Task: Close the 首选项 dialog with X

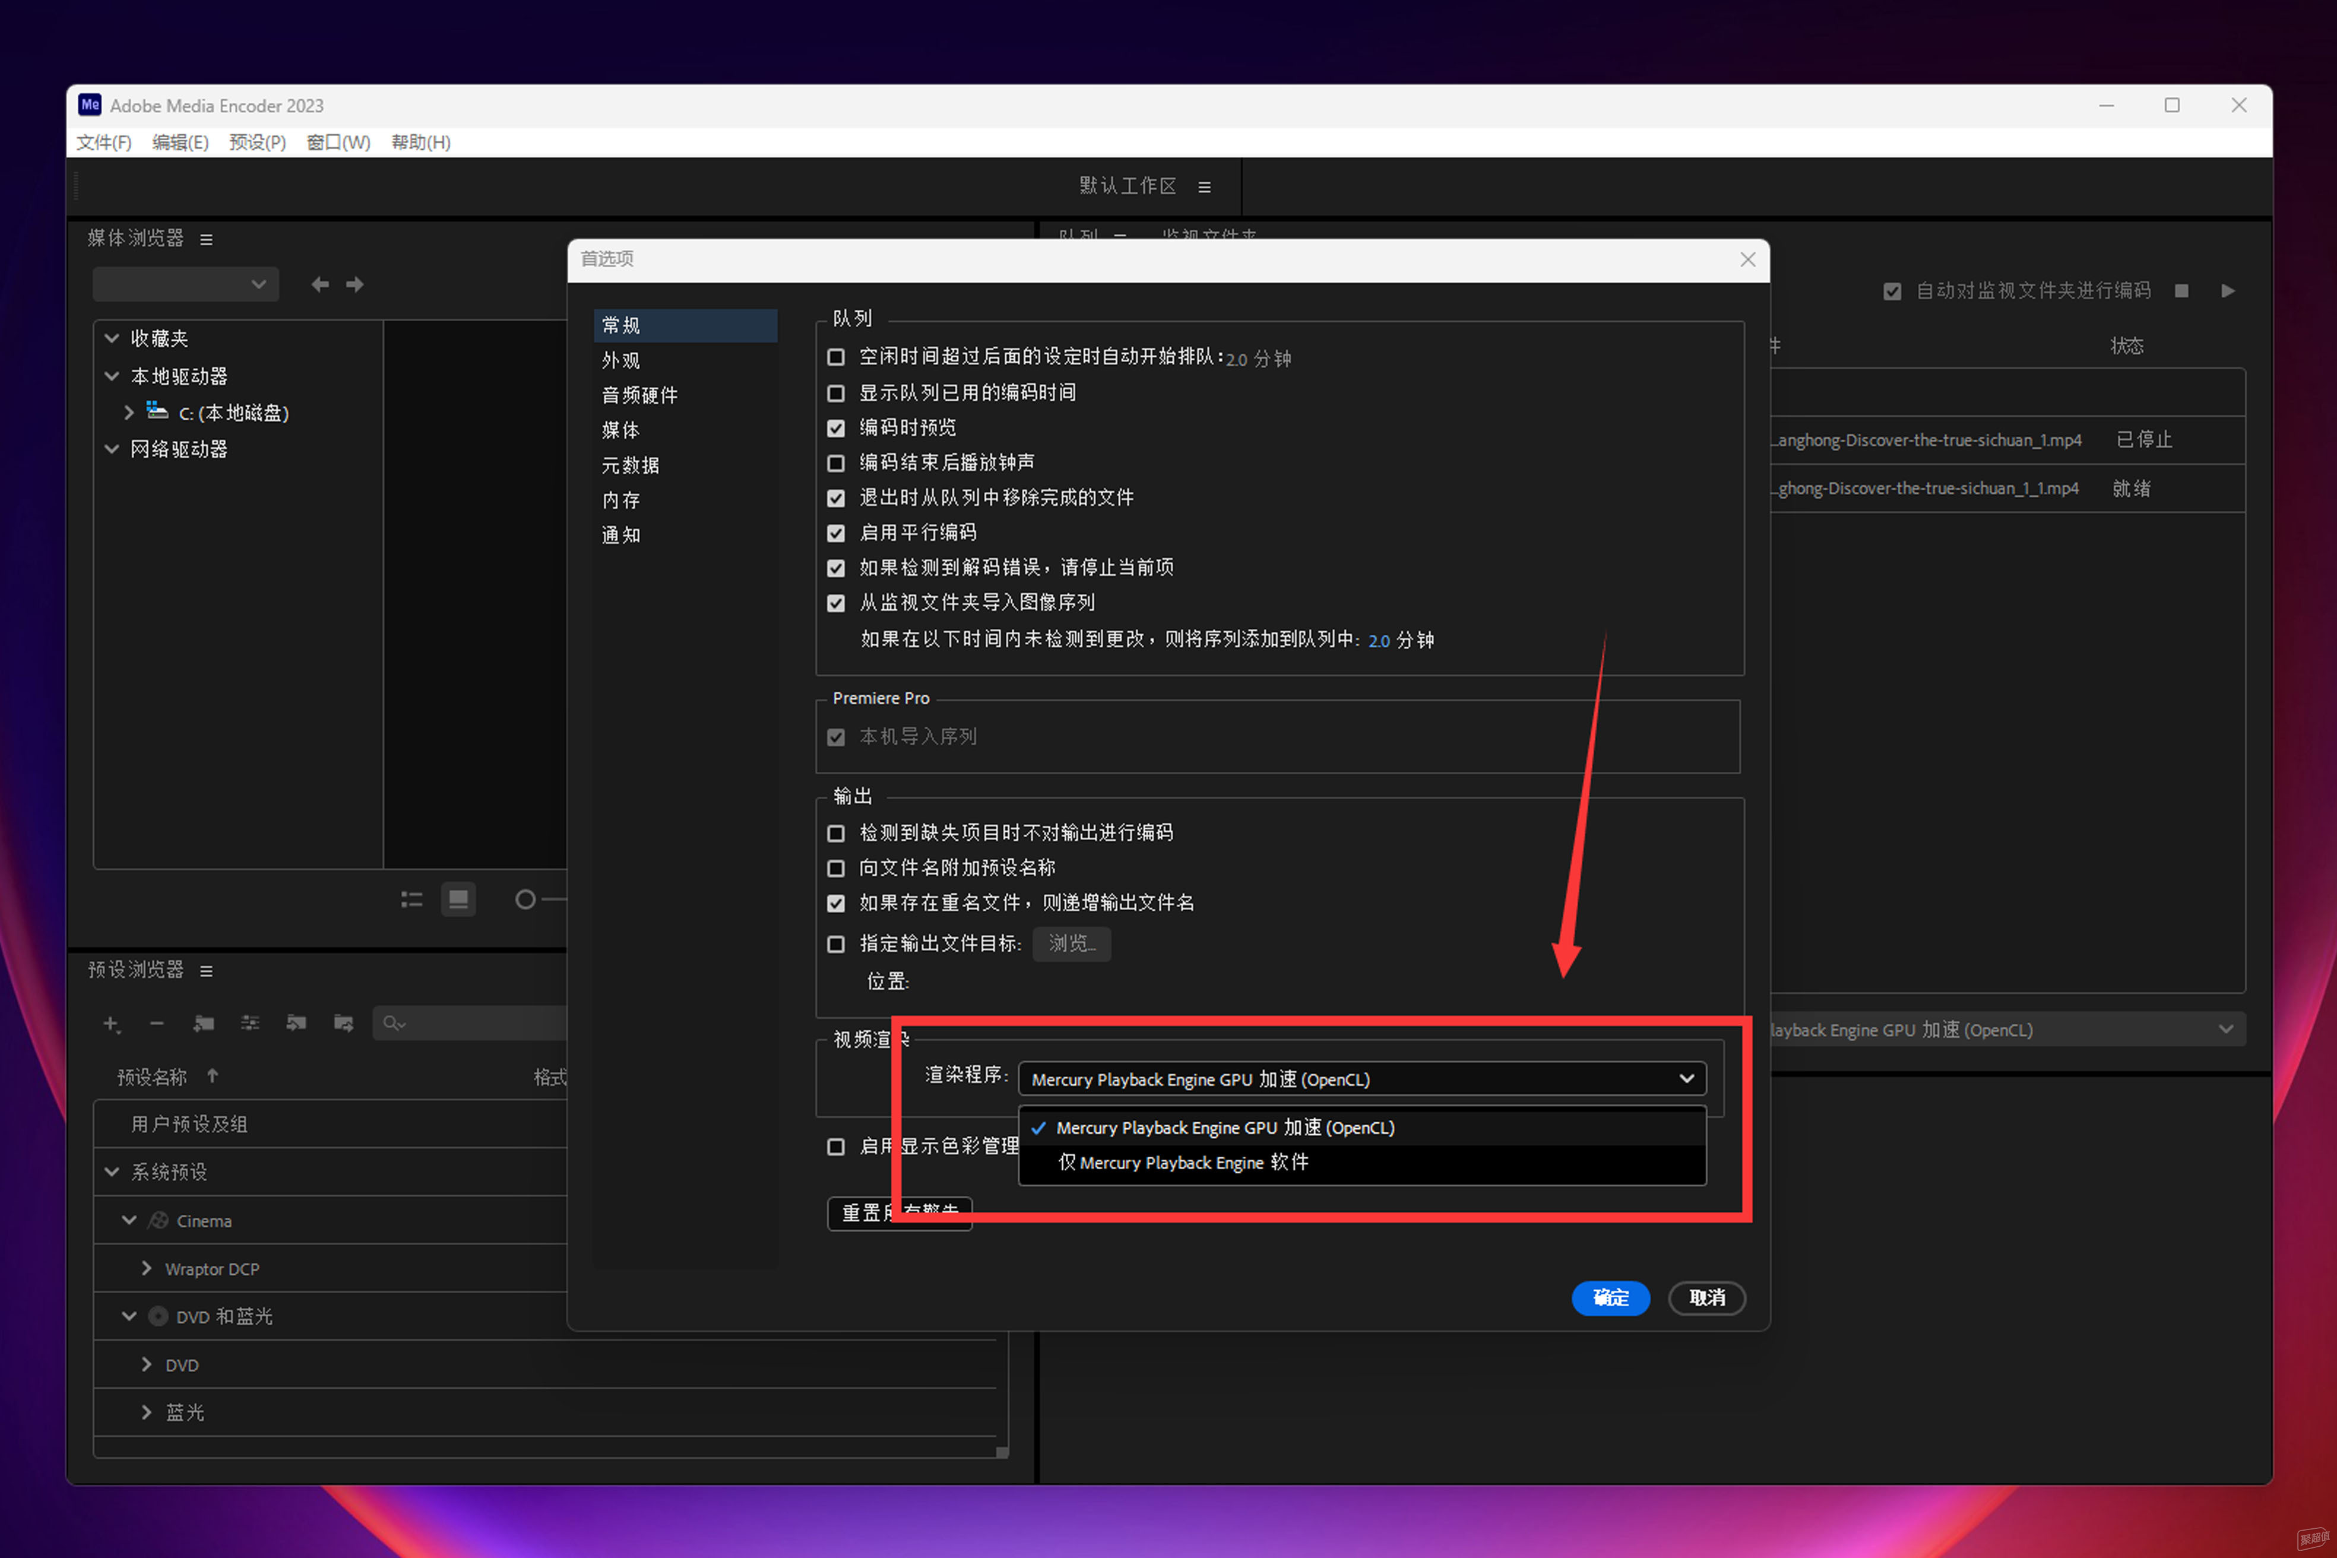Action: (1748, 259)
